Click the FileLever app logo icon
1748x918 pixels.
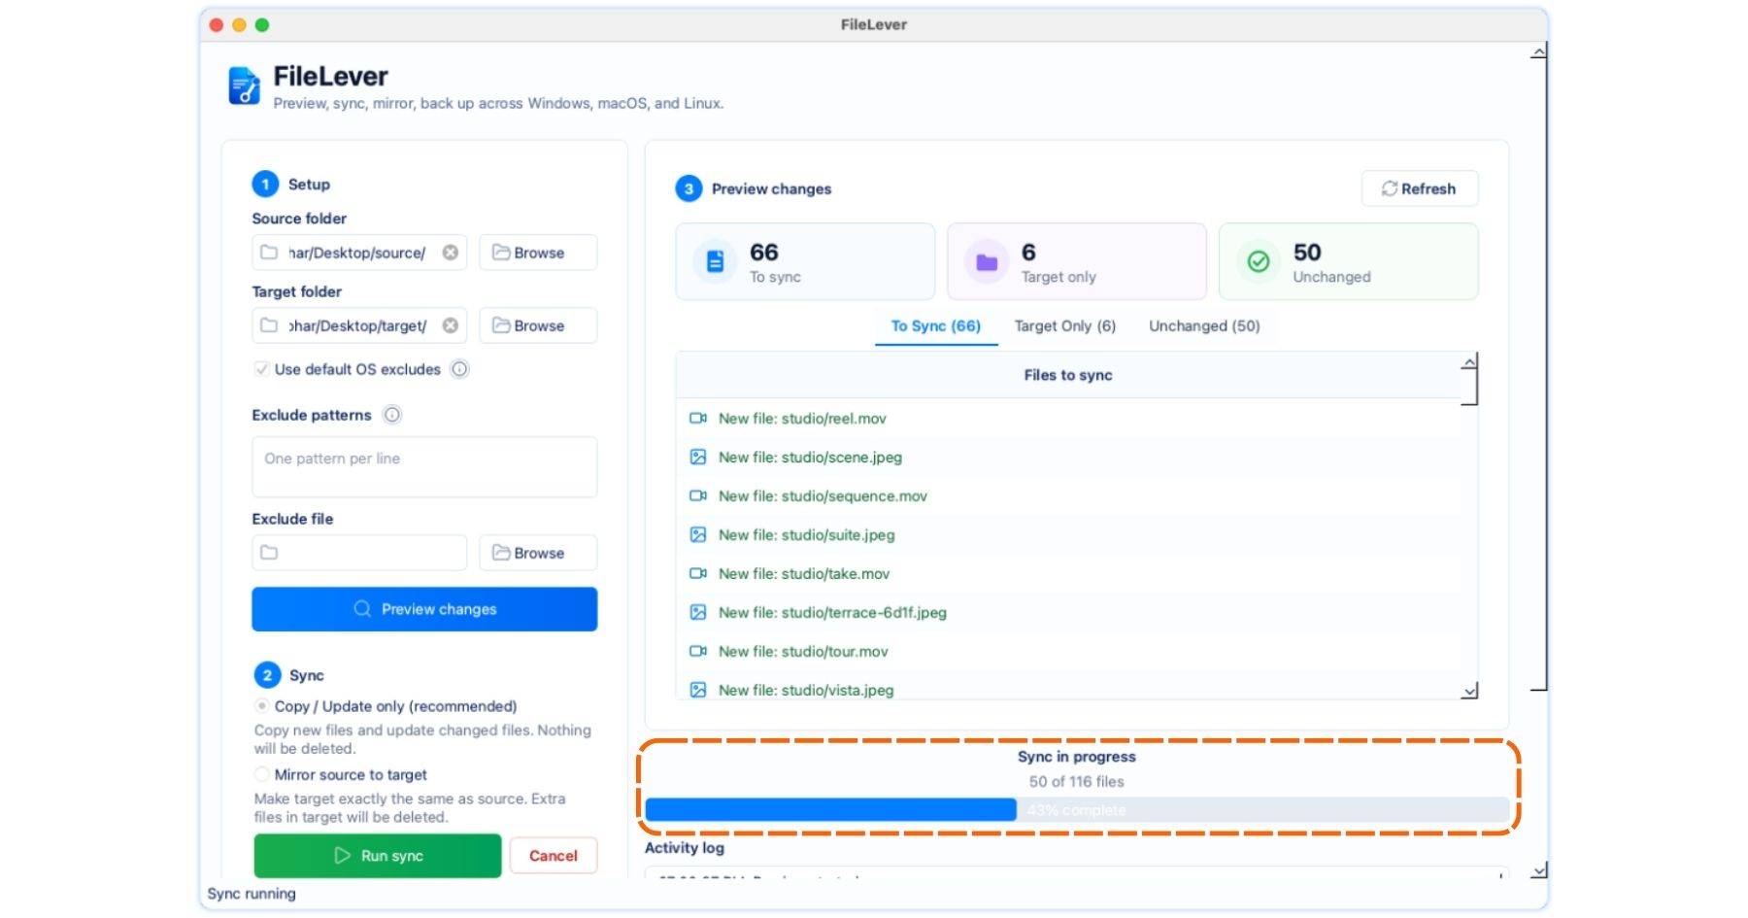pos(244,85)
